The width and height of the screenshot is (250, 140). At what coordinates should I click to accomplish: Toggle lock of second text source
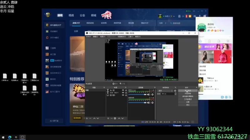coord(126,92)
